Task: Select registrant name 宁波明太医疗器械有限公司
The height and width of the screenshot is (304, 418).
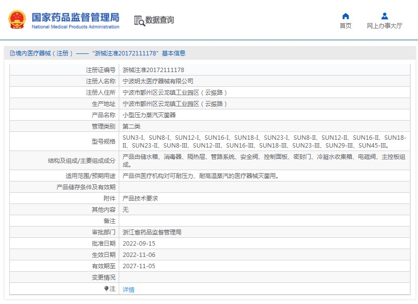Action: 157,81
